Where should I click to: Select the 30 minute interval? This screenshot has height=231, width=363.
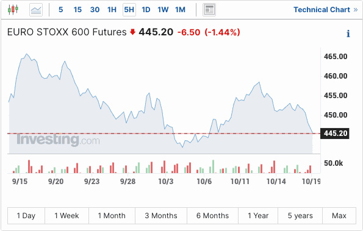pos(95,10)
